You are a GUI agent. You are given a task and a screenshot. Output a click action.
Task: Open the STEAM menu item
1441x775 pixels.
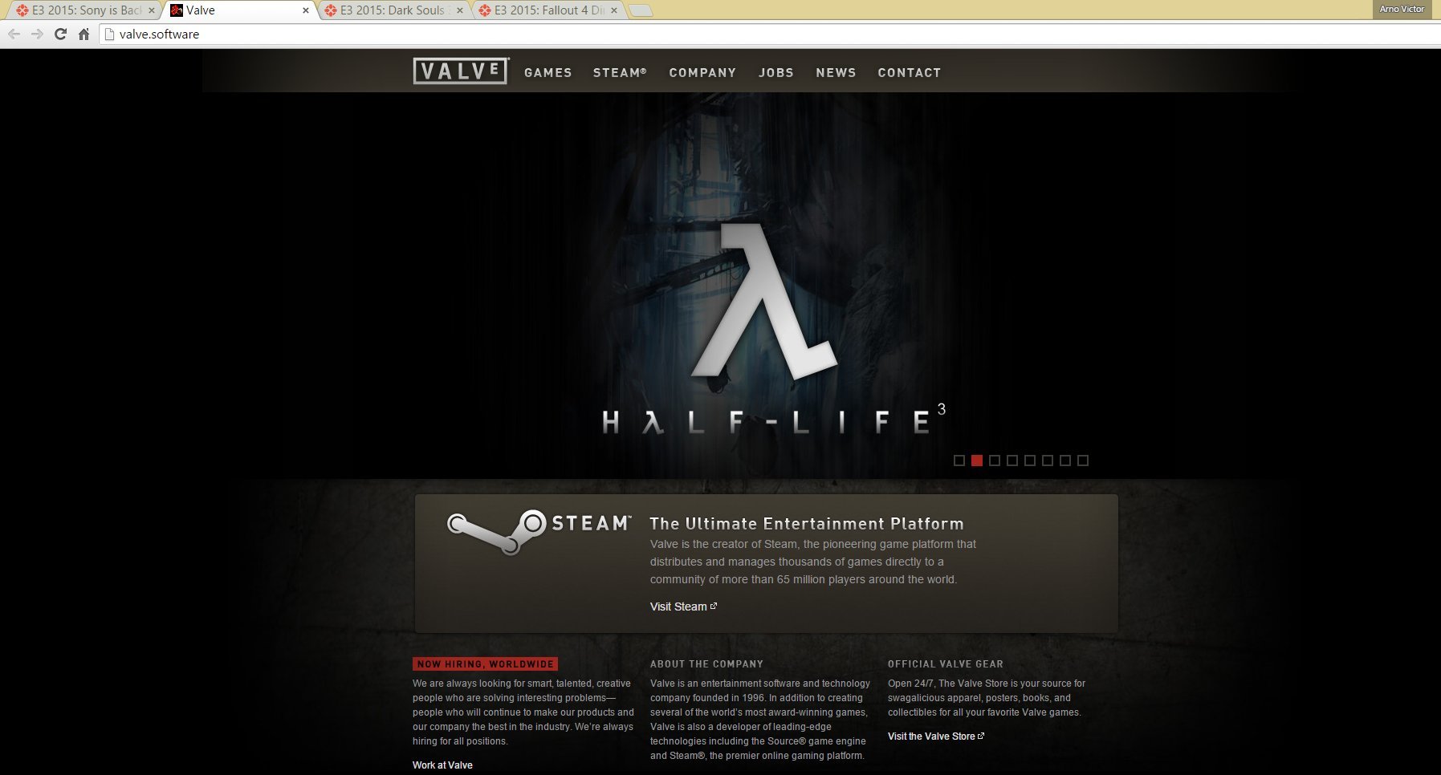pos(620,72)
